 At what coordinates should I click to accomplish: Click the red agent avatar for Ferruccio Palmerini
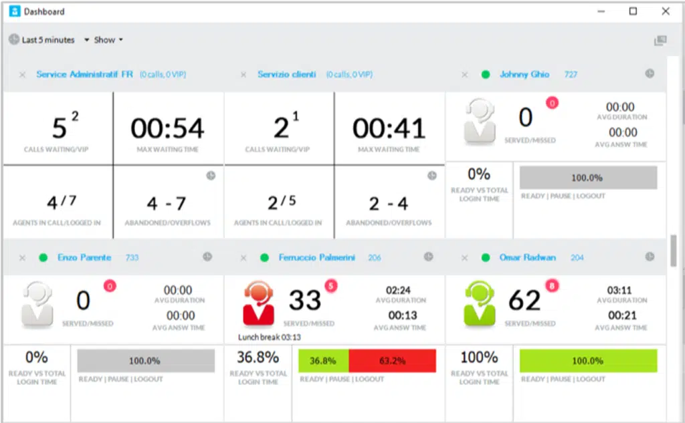(x=260, y=303)
